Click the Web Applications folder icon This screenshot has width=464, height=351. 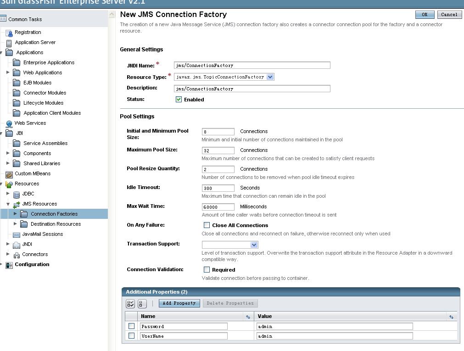click(x=17, y=72)
